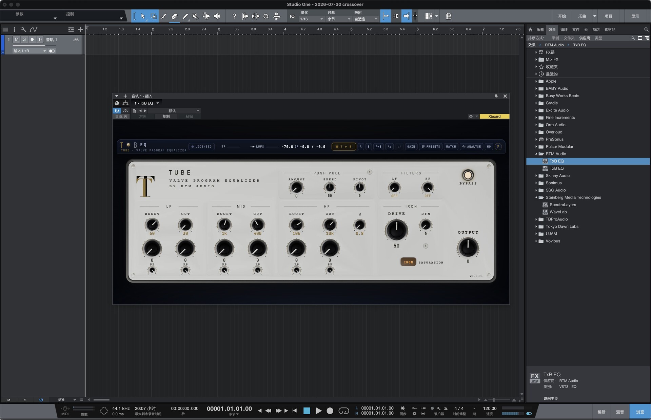Open the video player film icon
This screenshot has width=651, height=420.
pyautogui.click(x=448, y=16)
